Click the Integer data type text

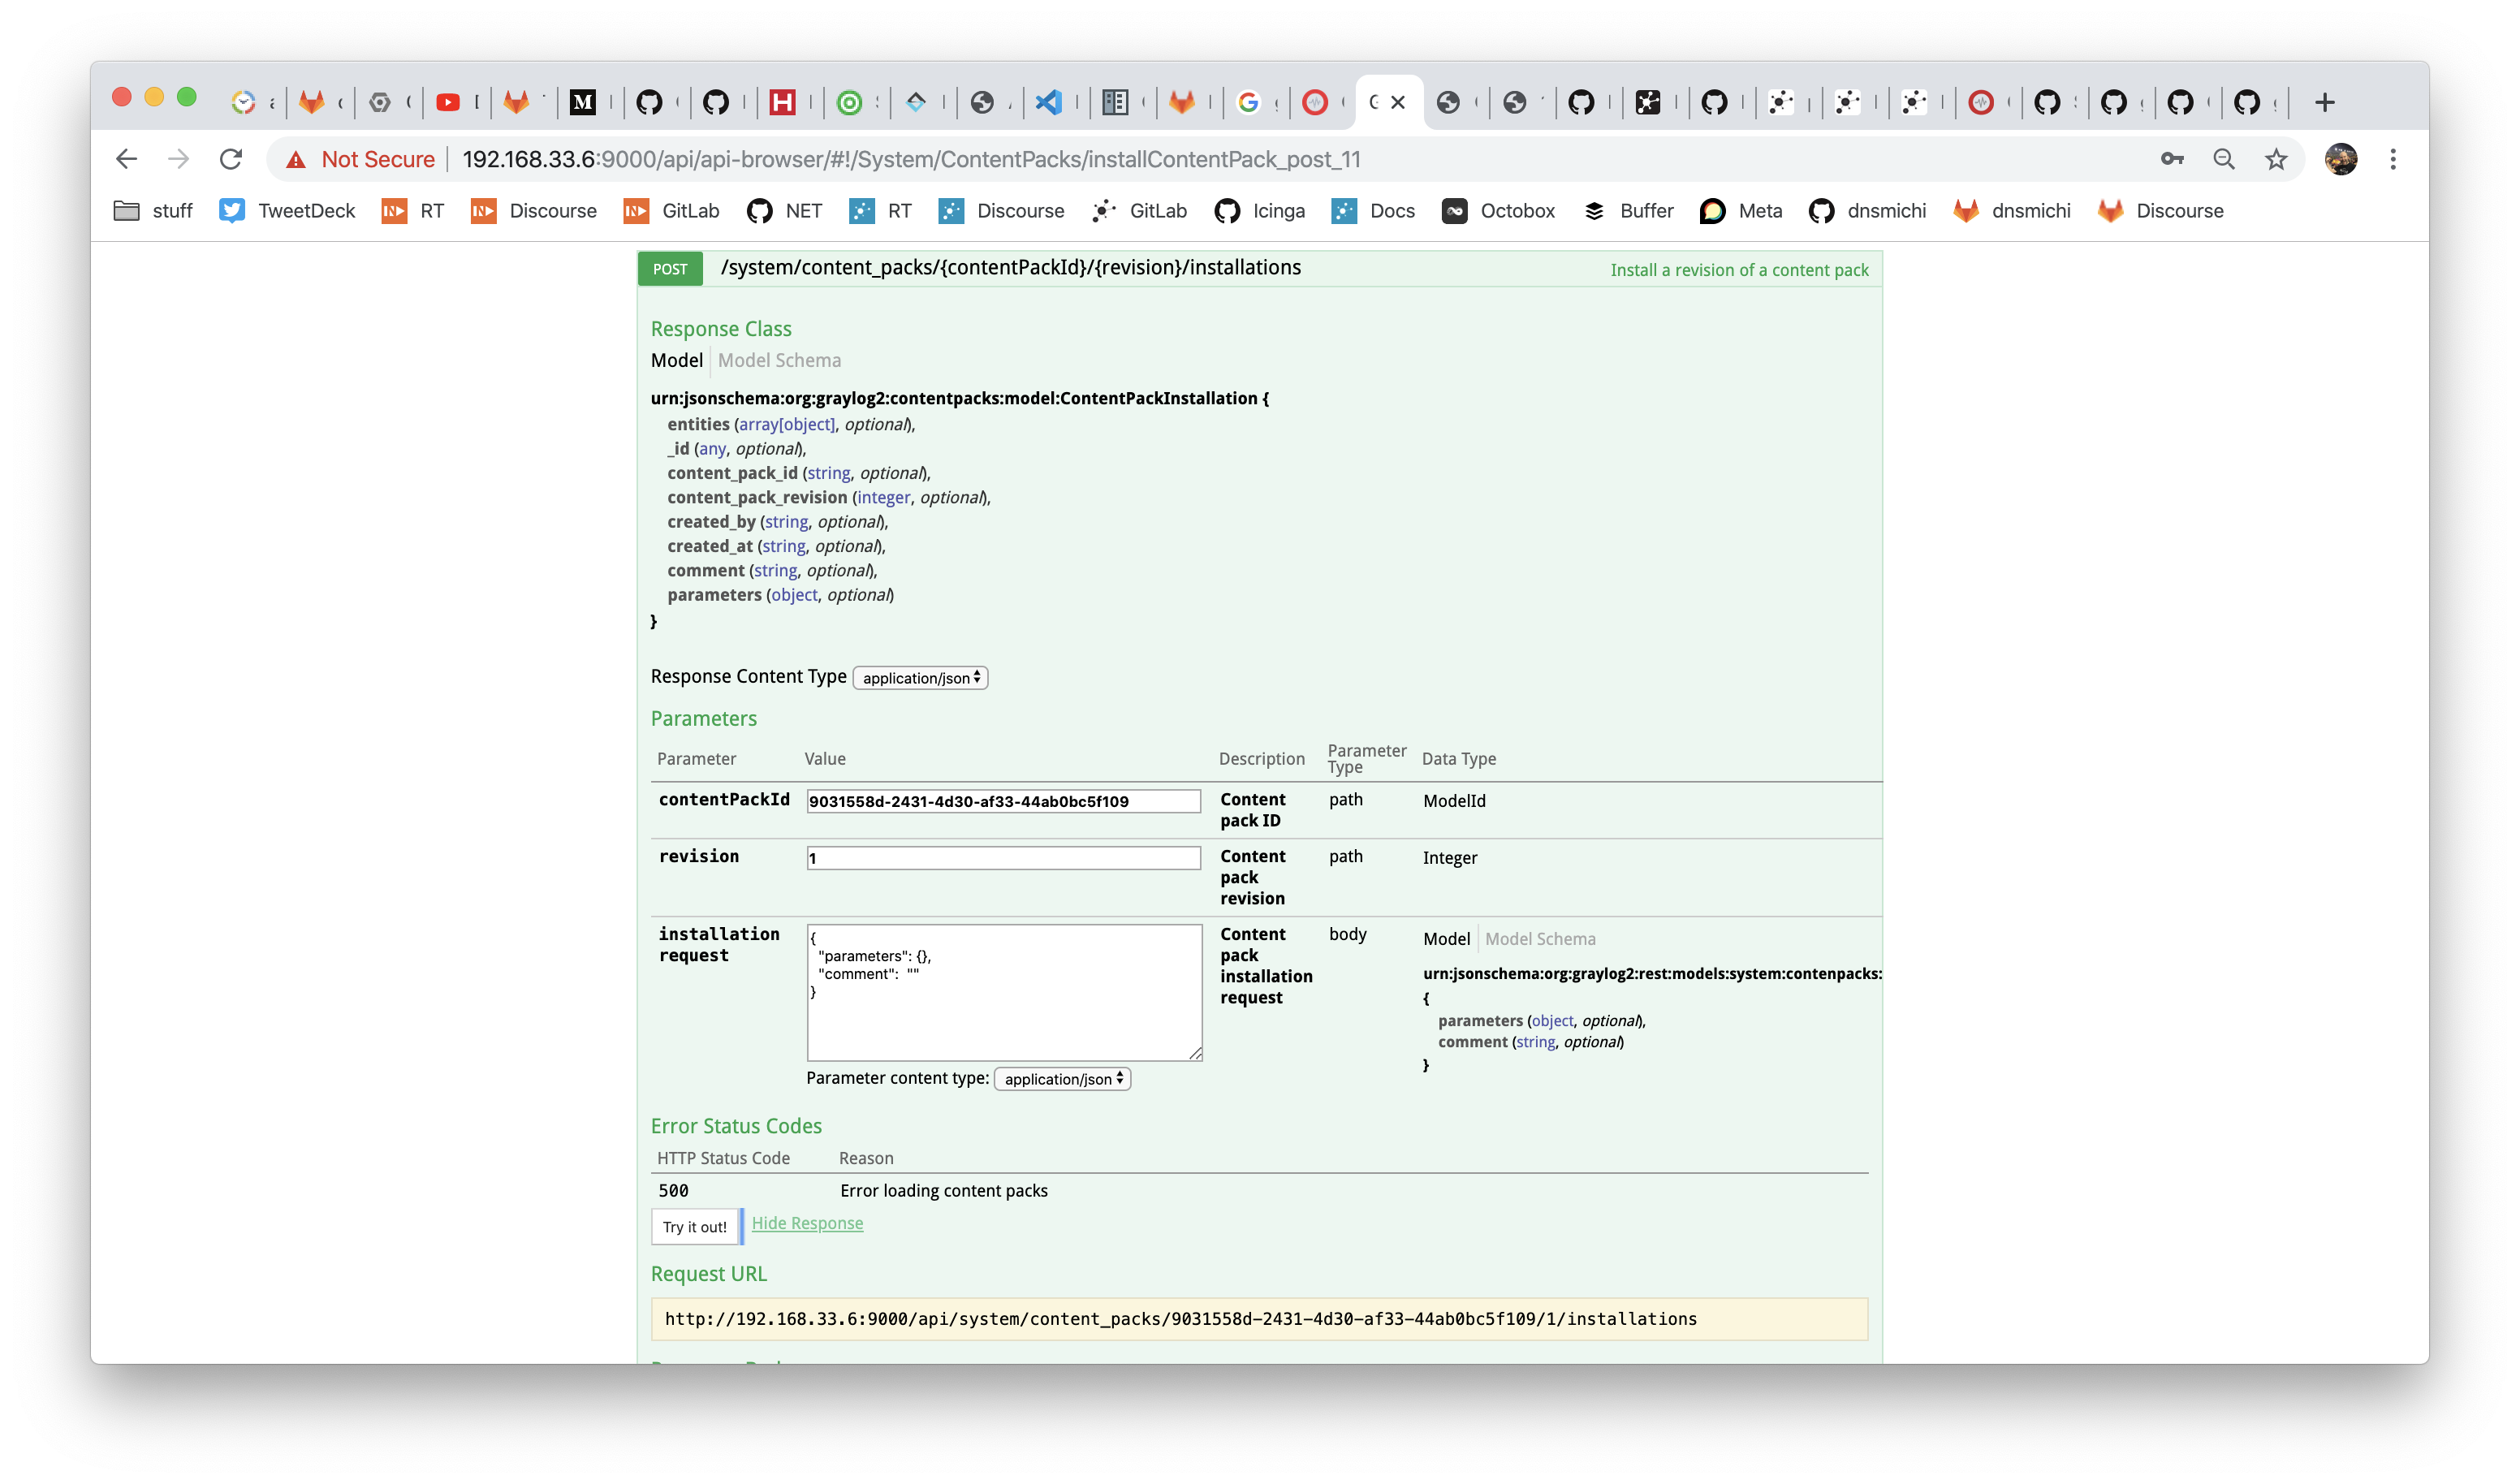[x=1450, y=858]
